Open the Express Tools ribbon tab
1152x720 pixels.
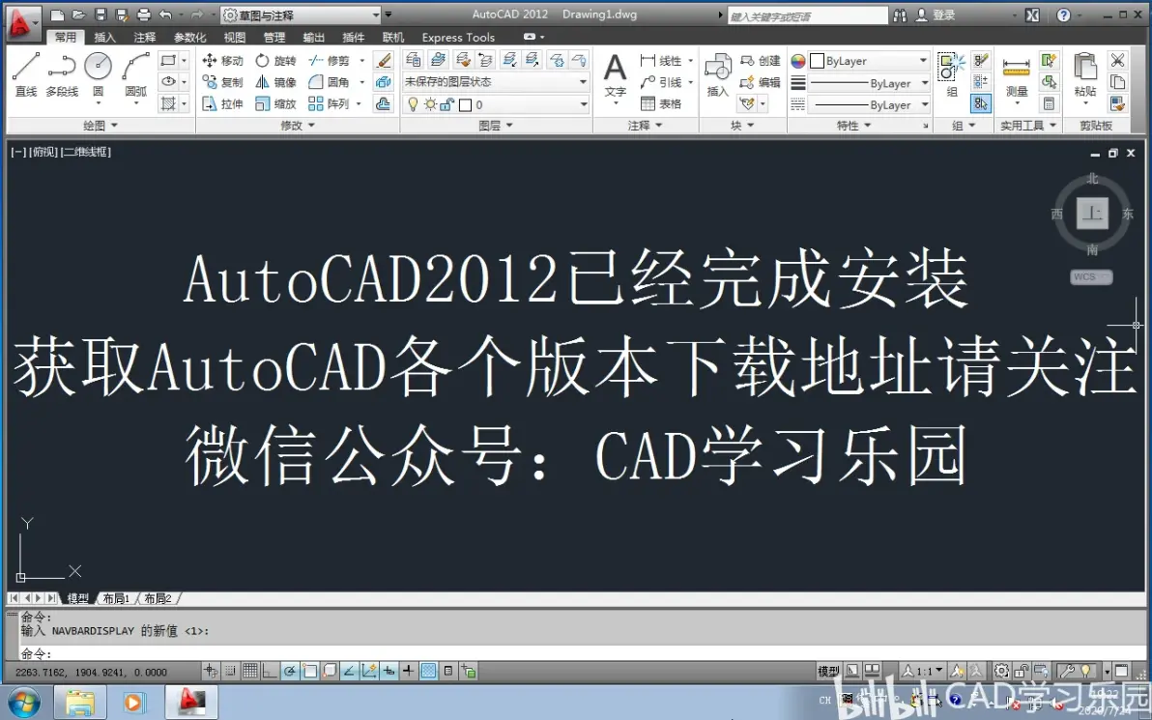[x=458, y=37]
